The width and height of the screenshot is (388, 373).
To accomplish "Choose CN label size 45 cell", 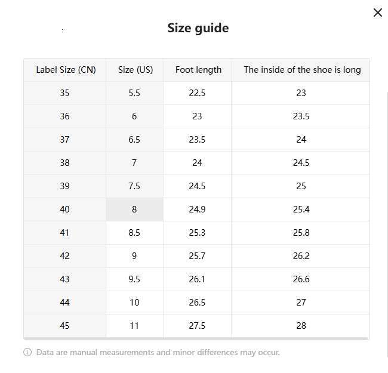I will (x=65, y=326).
